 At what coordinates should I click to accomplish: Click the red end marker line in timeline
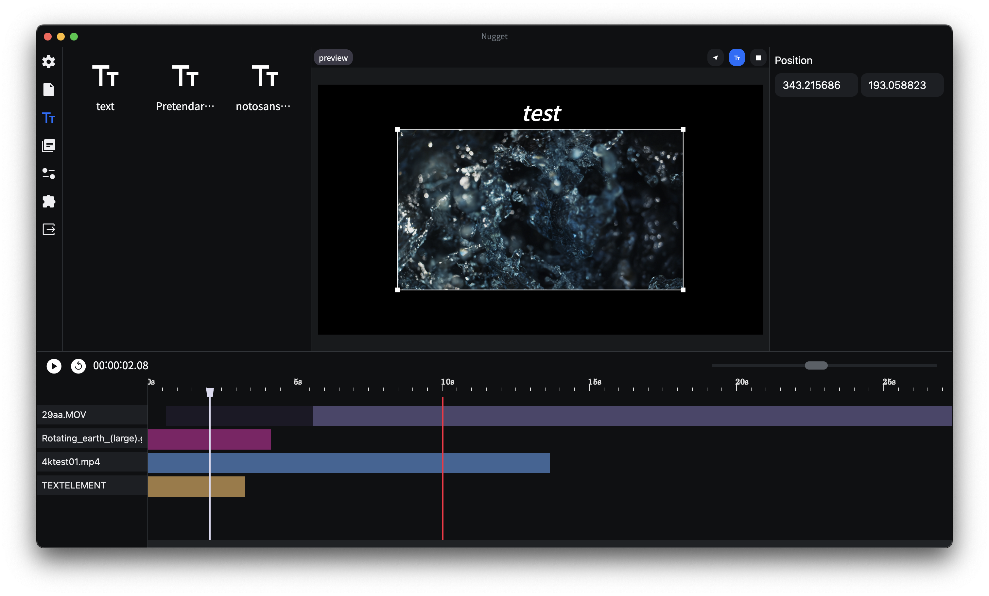pos(443,469)
